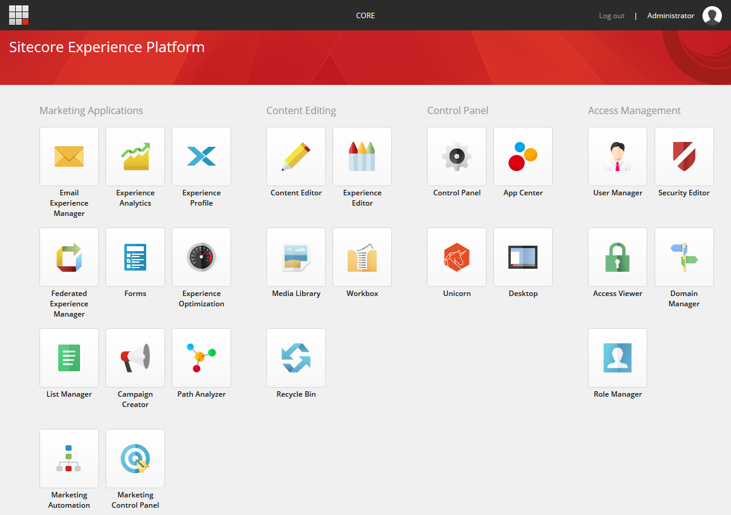Launch the Marketing Automation tile
The width and height of the screenshot is (731, 515).
point(69,459)
